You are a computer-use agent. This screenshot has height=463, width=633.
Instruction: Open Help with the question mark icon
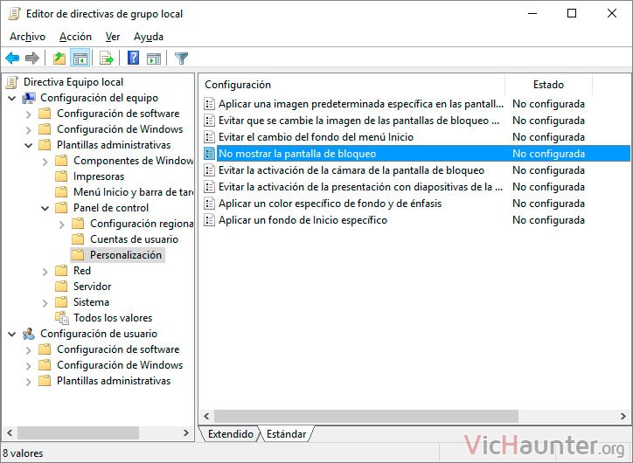click(133, 59)
